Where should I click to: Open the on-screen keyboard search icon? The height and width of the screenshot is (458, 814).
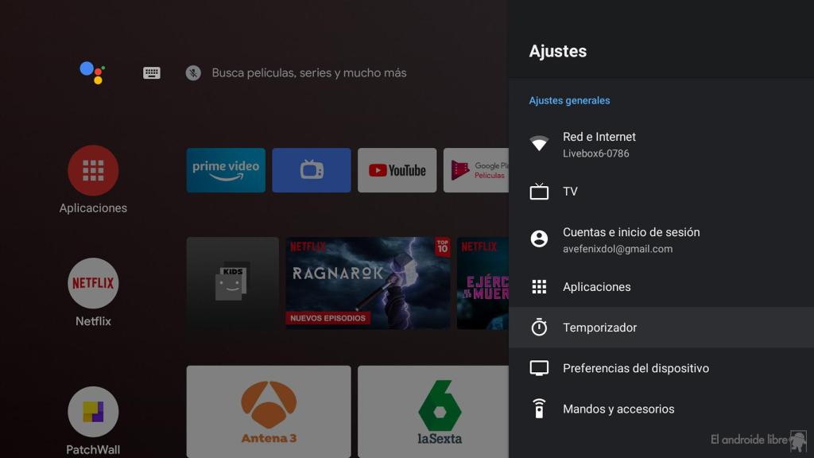(x=152, y=72)
